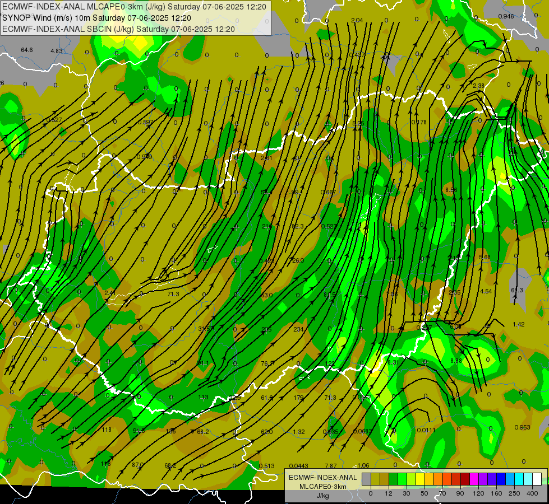Click the map value 99.1
This screenshot has width=549, height=504.
297,192
